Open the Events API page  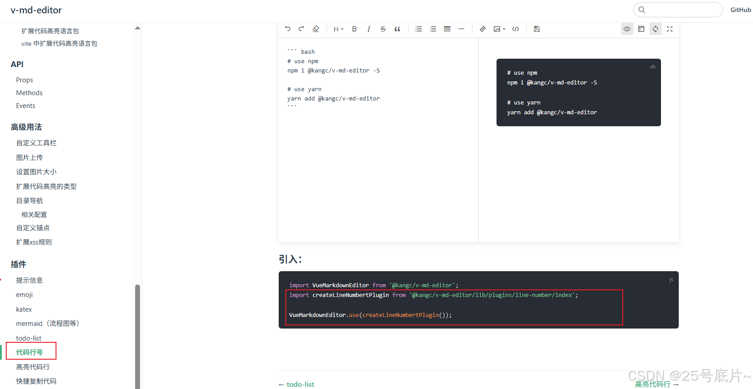[x=25, y=106]
